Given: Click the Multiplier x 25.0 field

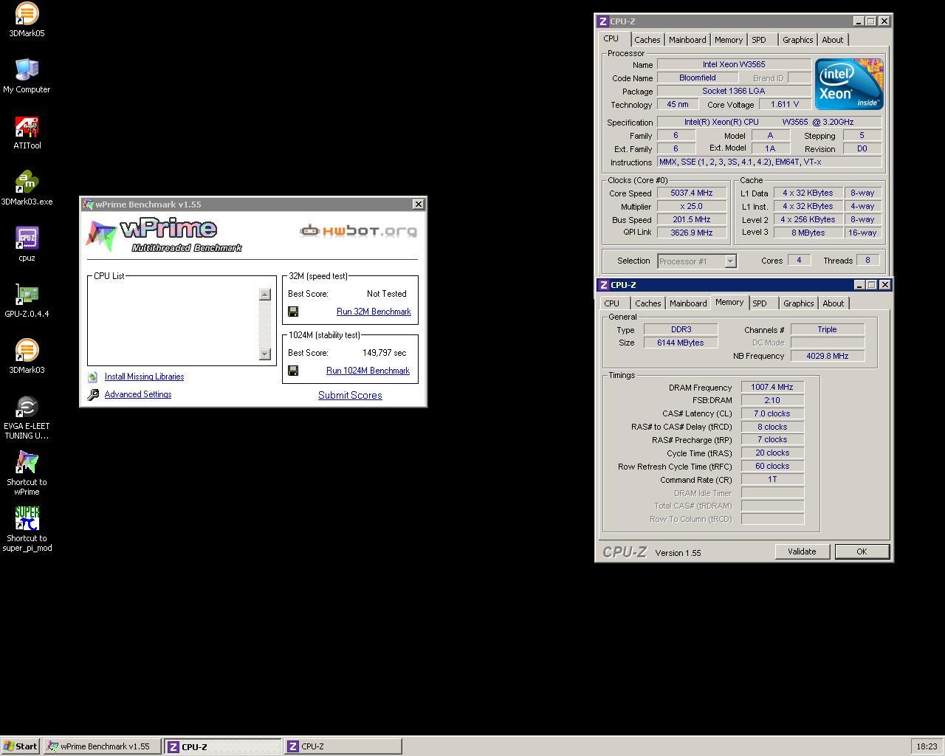Looking at the screenshot, I should click(692, 207).
